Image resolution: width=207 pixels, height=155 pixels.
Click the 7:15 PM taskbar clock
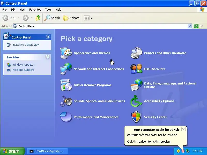coord(197,151)
